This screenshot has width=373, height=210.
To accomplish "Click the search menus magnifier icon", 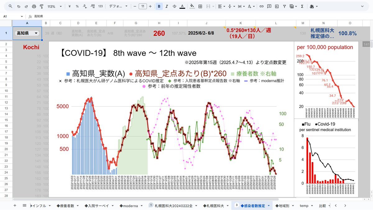I will (x=11, y=6).
